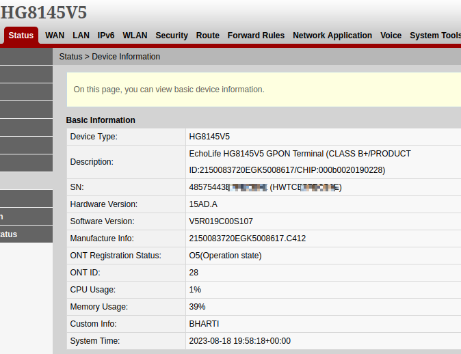
Task: Click the Status > Device Information breadcrumb
Action: tap(109, 57)
